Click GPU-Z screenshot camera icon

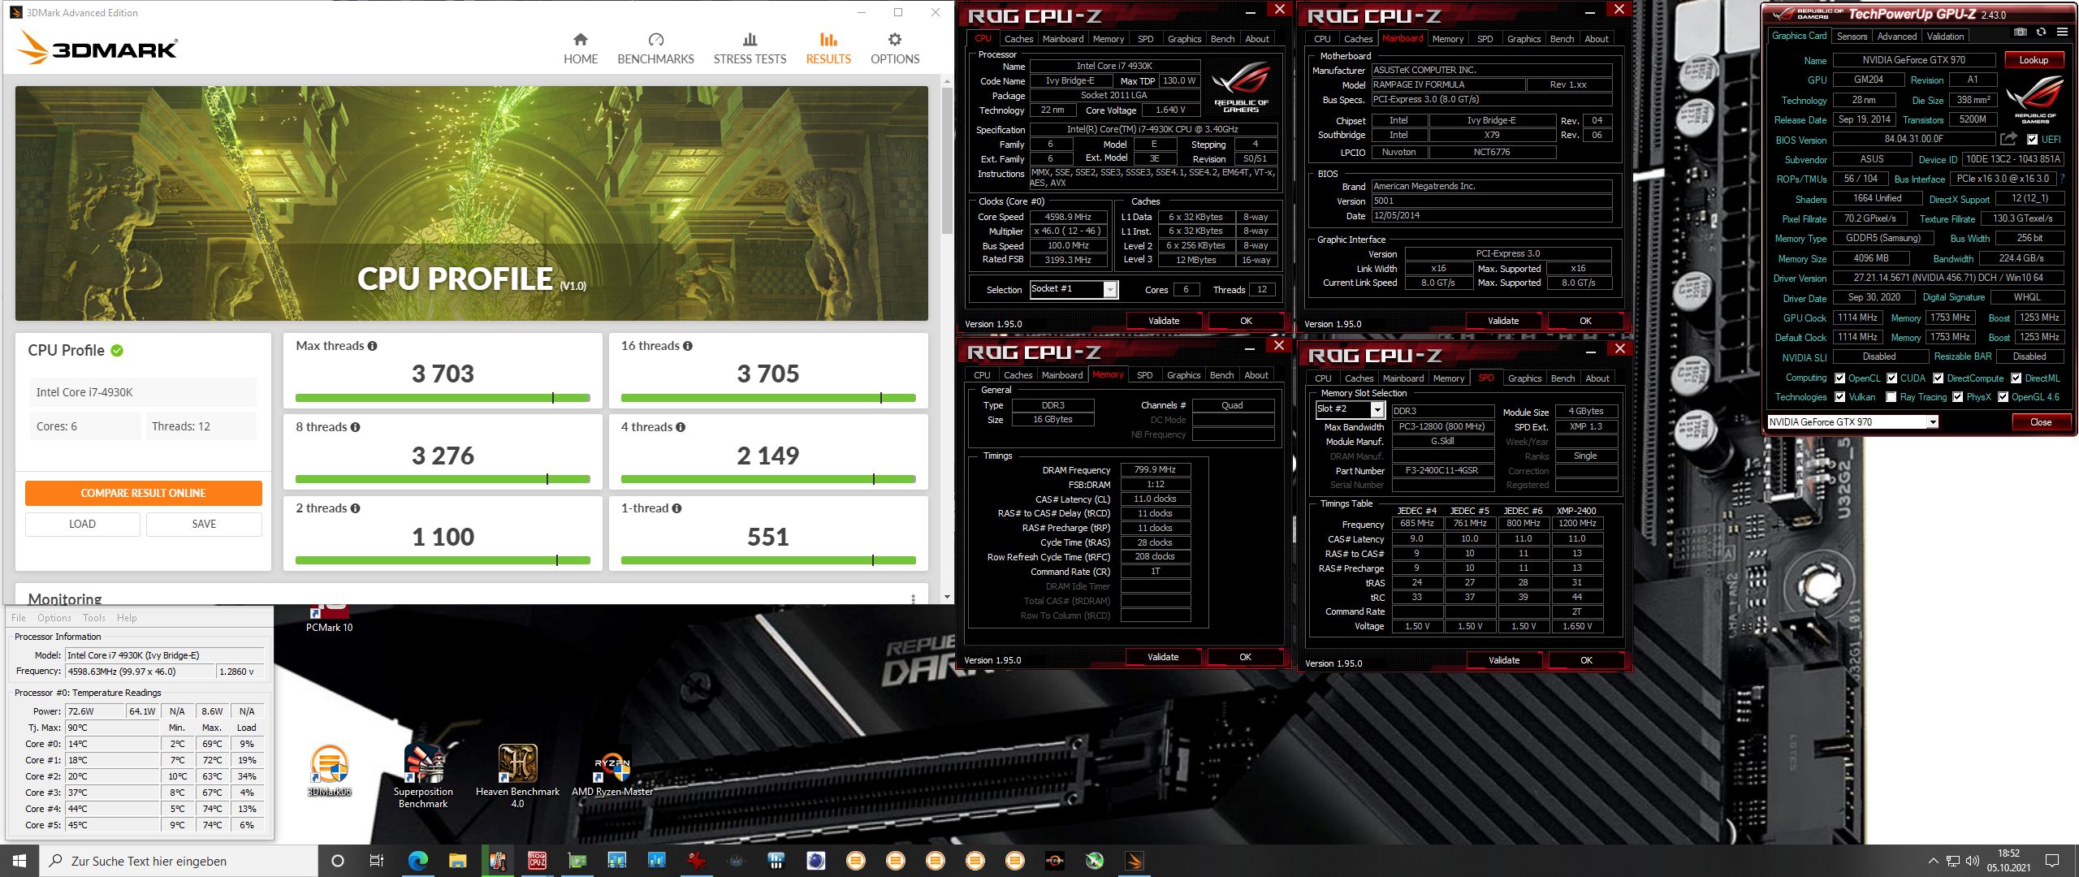point(2020,32)
